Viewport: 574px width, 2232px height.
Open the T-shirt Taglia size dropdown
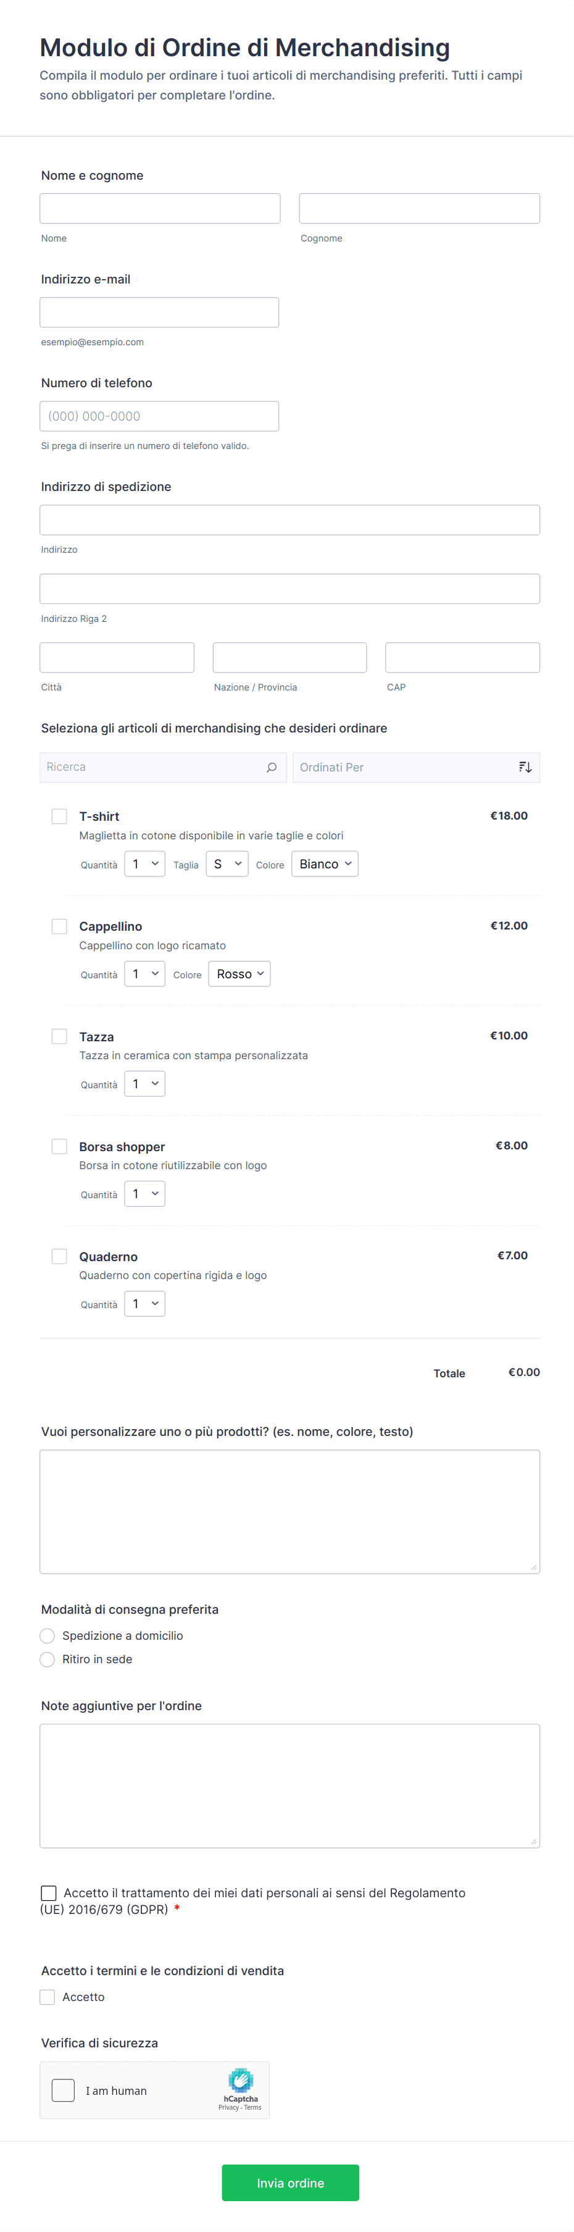(x=227, y=864)
